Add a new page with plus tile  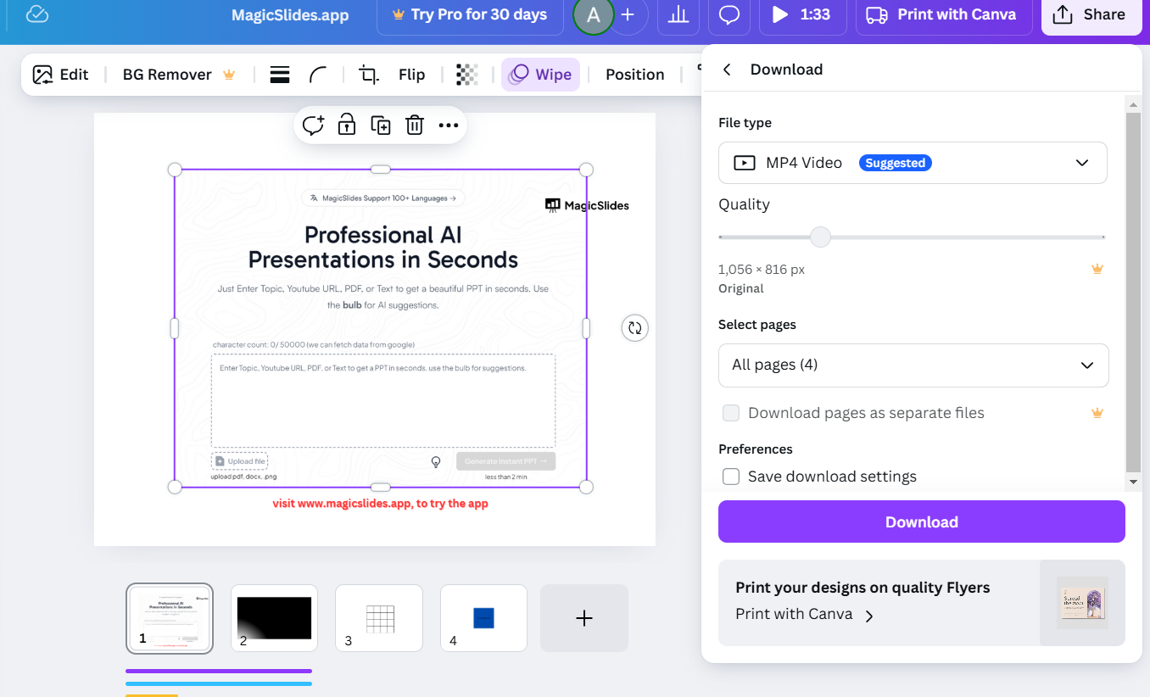click(x=584, y=618)
